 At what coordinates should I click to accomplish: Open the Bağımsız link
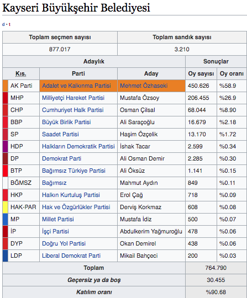click(54, 183)
